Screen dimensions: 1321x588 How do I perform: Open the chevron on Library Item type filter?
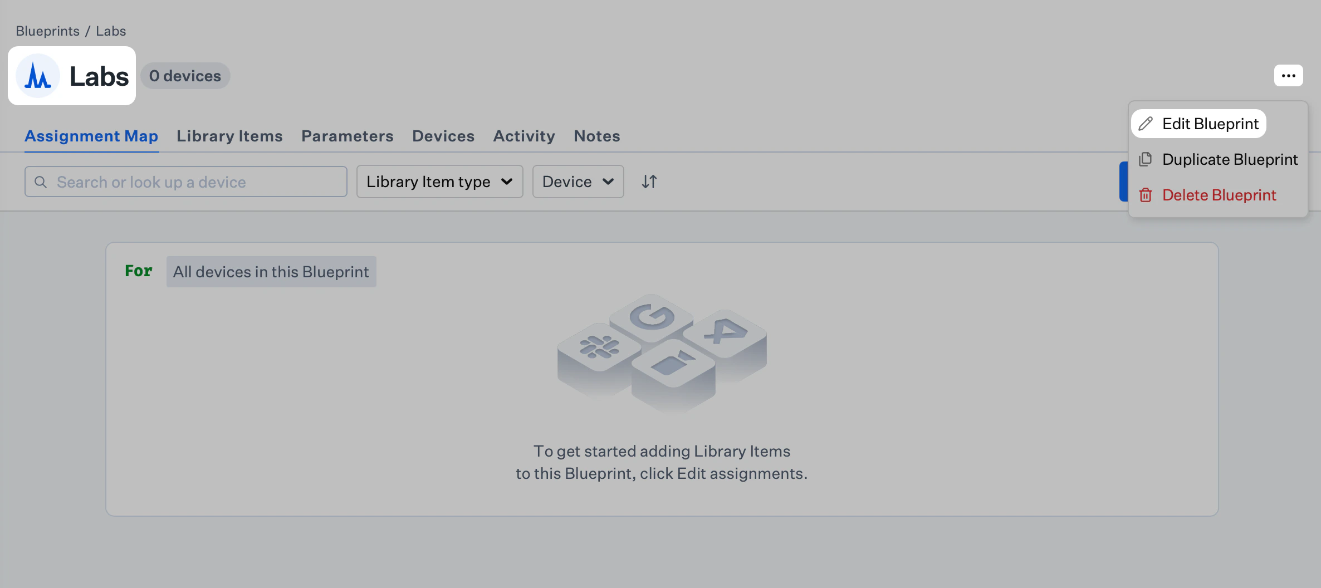tap(507, 182)
